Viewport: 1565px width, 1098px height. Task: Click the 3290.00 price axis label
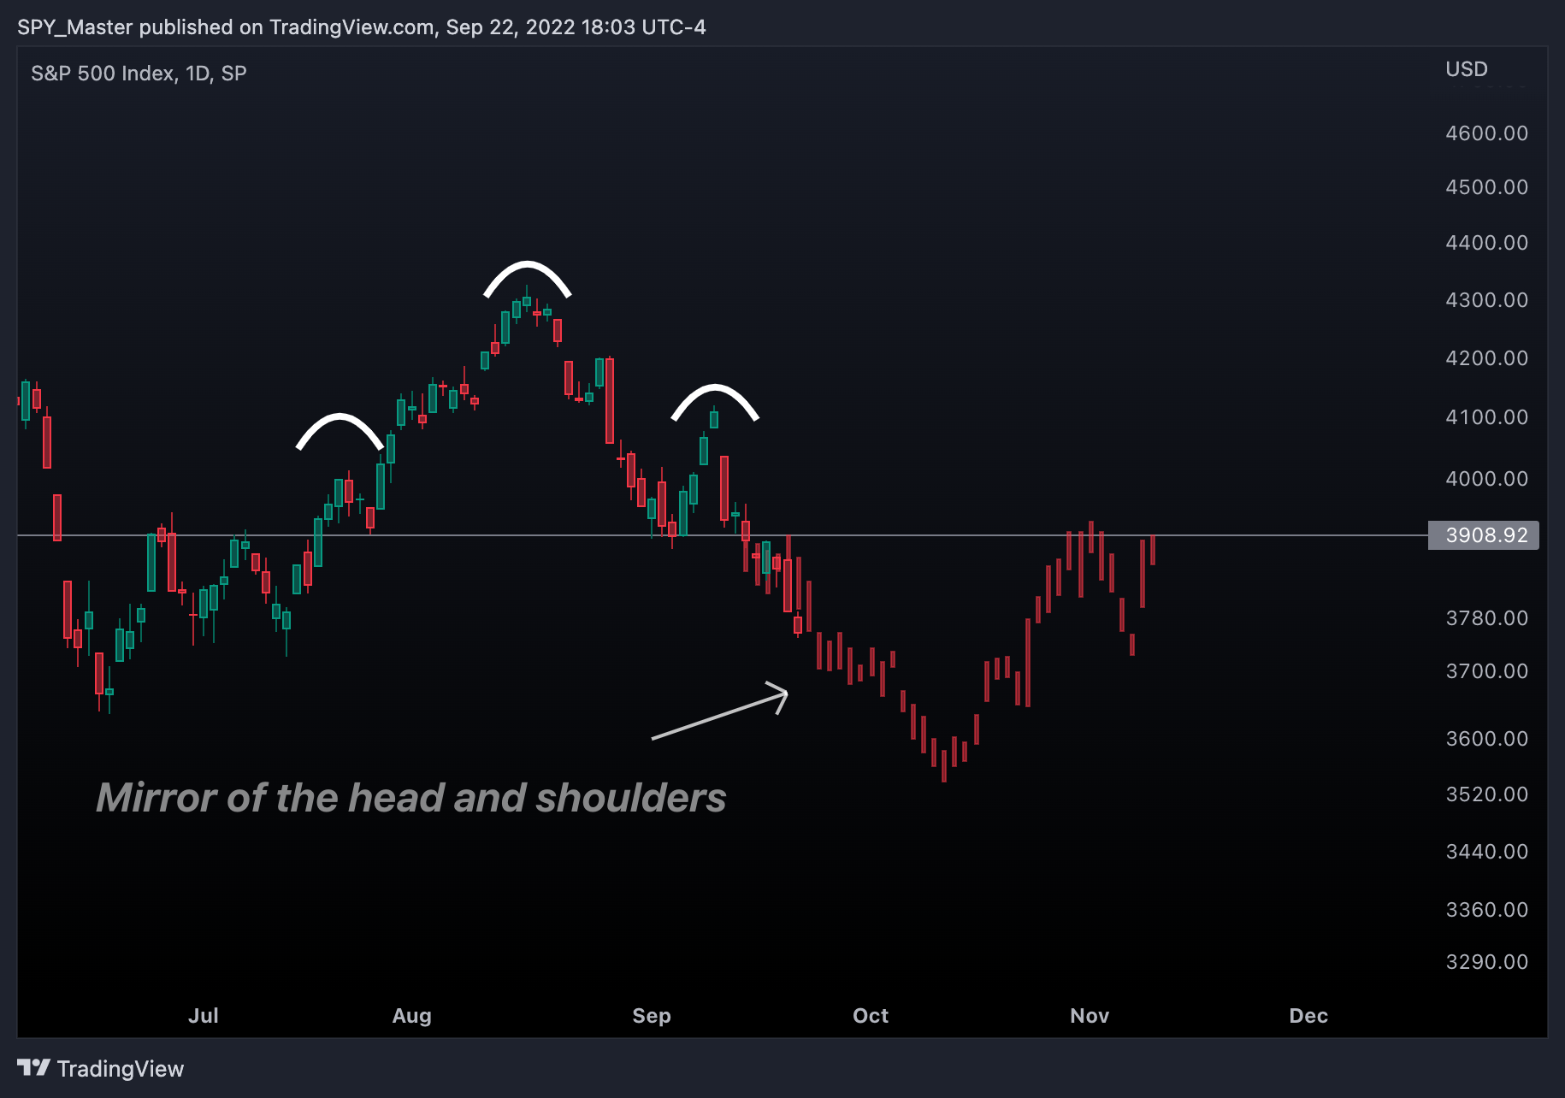[1486, 962]
